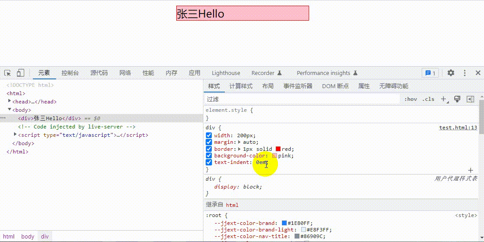Switch to the 元素 tab
Screen dimensions: 484x242
click(x=44, y=73)
